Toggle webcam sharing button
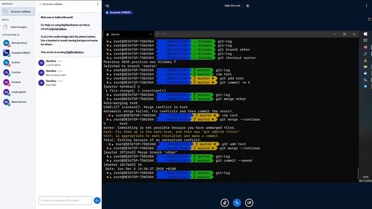 [249, 203]
